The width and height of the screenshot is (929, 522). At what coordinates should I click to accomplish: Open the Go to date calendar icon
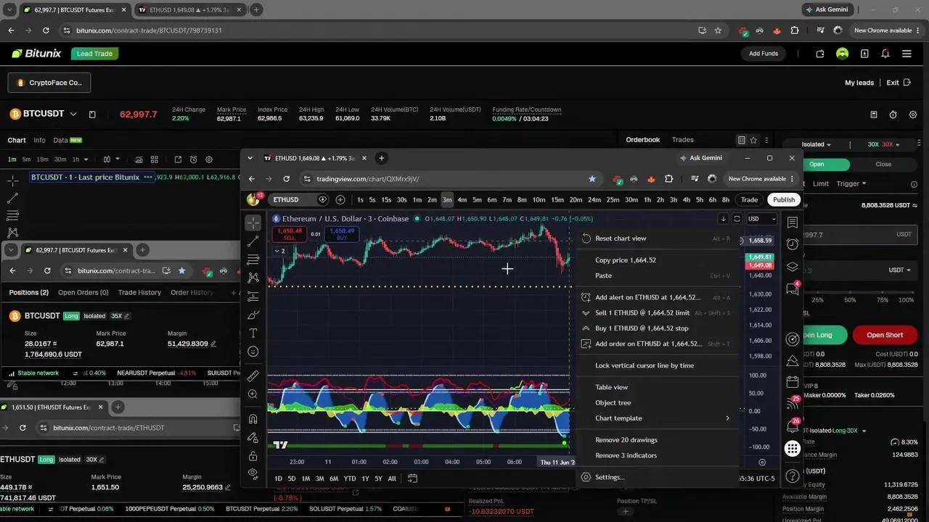(412, 478)
